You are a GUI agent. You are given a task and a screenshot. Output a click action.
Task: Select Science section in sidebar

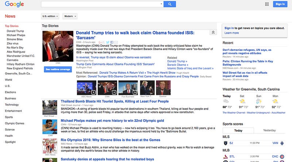(x=10, y=130)
